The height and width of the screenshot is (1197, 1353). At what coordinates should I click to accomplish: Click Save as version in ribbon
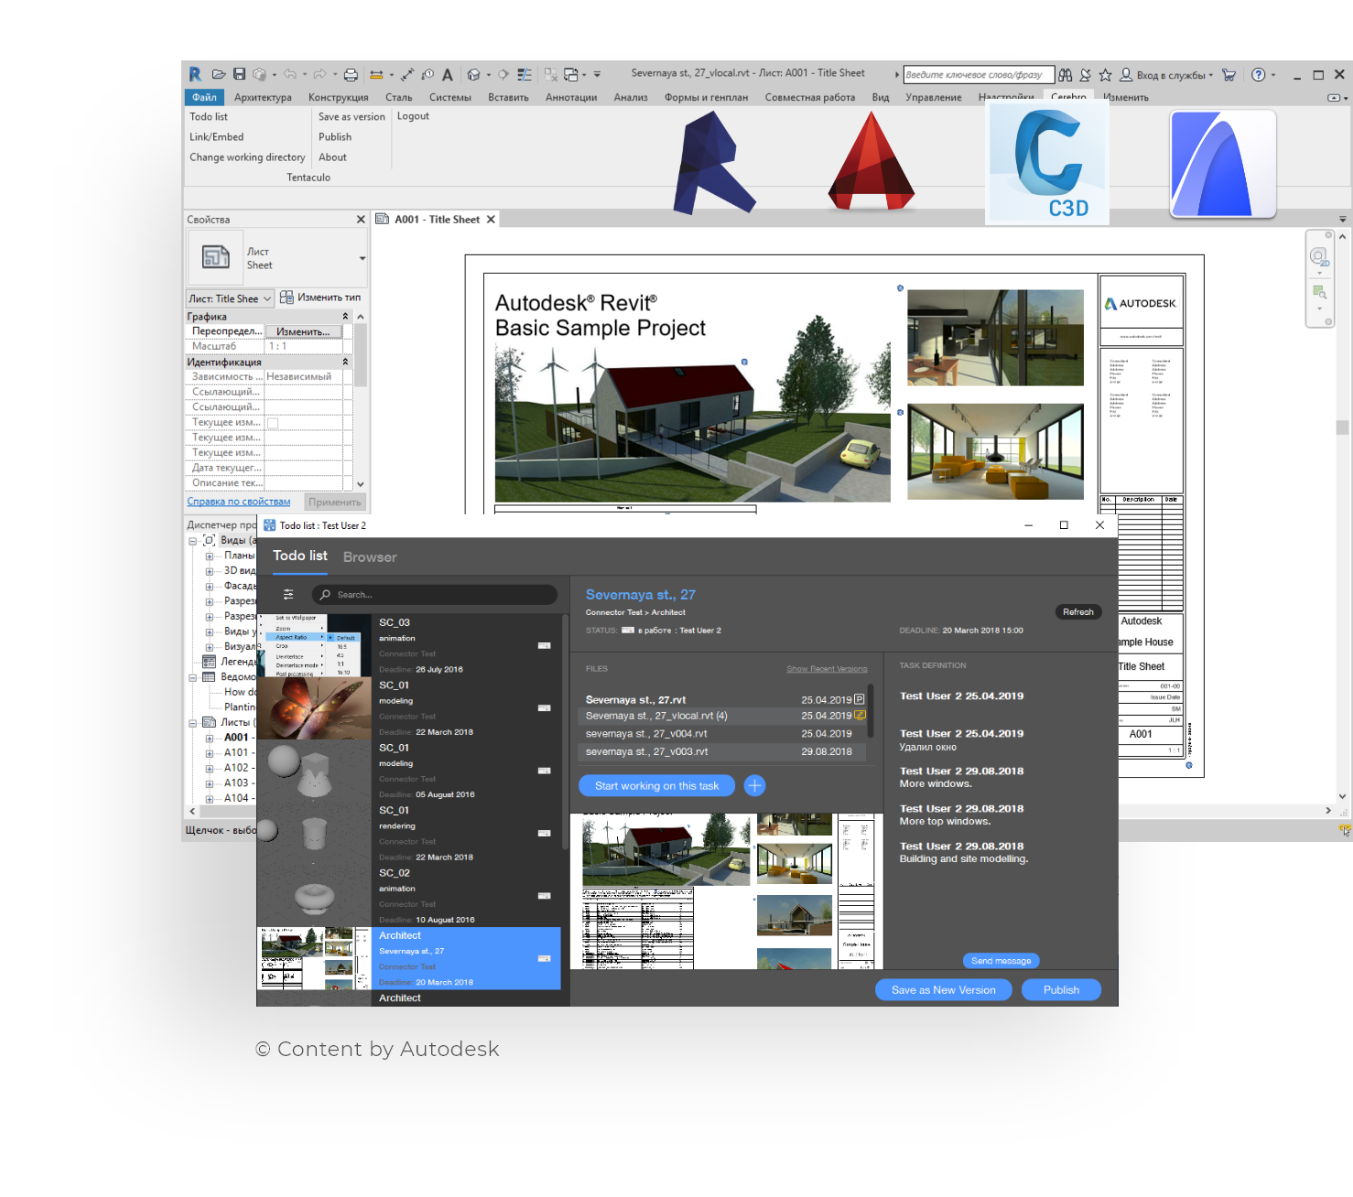click(x=352, y=117)
